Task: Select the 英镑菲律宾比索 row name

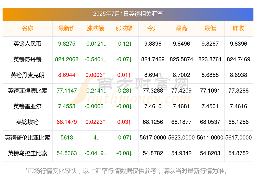Action: click(x=27, y=91)
